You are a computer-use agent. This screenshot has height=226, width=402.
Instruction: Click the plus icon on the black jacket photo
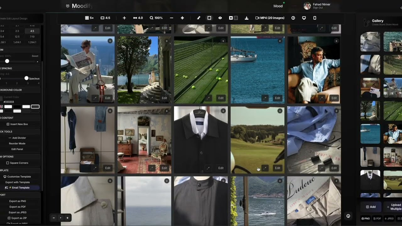click(223, 111)
